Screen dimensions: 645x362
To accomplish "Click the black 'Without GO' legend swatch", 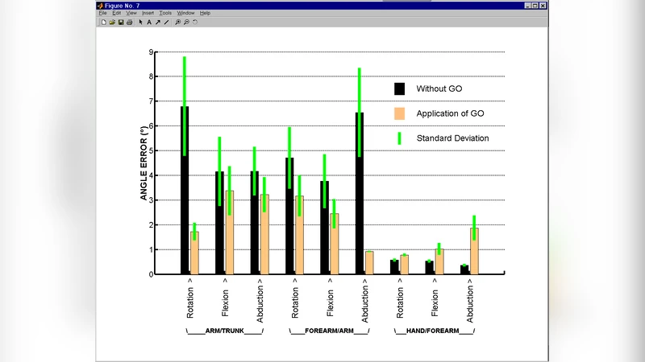I will (x=399, y=88).
